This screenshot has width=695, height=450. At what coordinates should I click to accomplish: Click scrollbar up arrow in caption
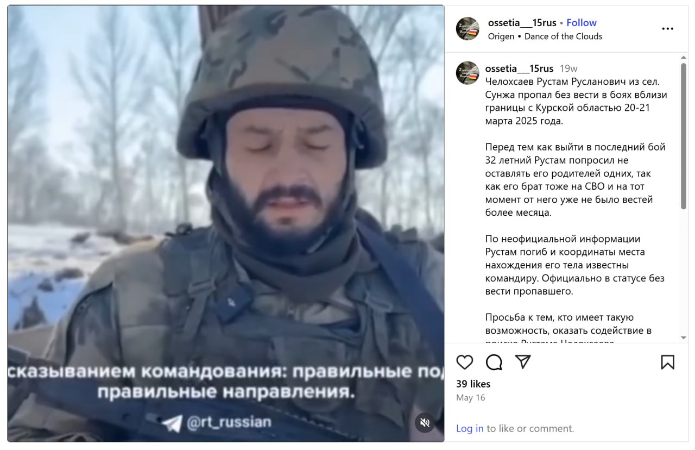pos(684,58)
